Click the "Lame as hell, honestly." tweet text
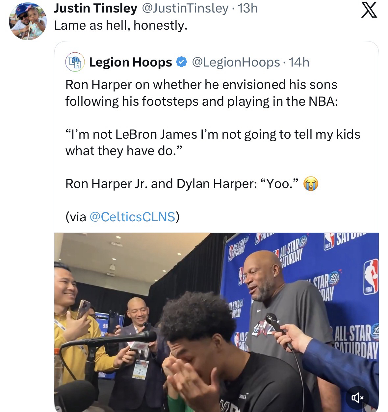This screenshot has height=412, width=388. 121,25
